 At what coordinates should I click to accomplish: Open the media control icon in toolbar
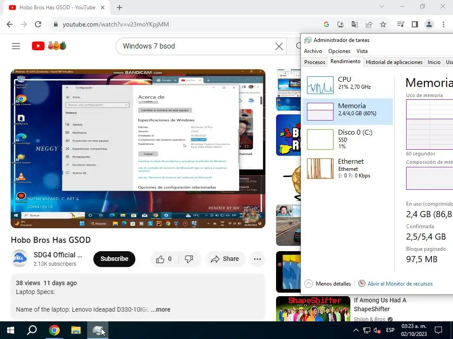tap(400, 24)
